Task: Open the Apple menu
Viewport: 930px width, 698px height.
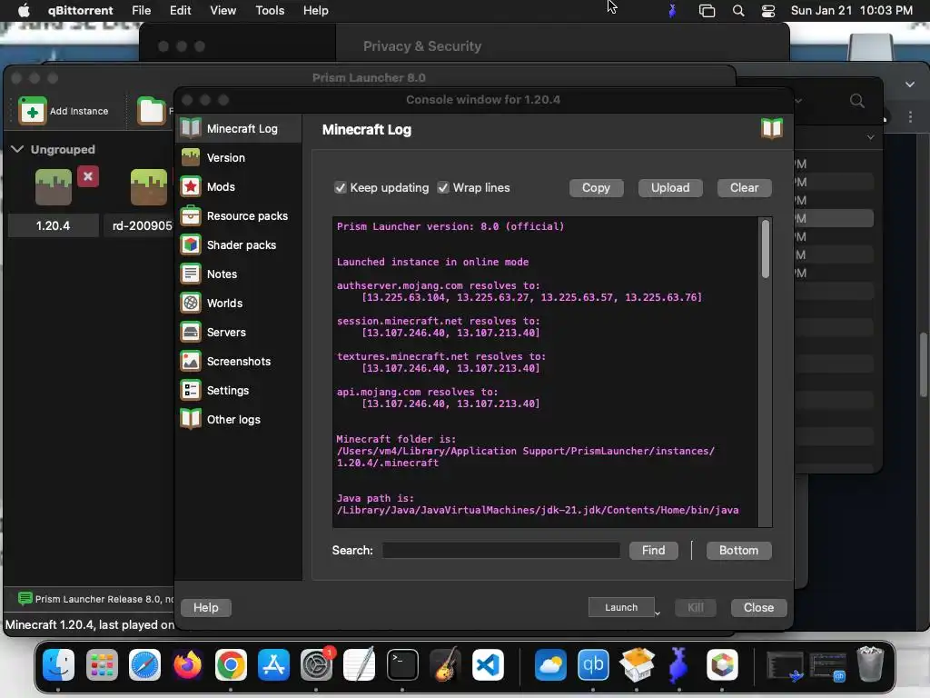Action: [24, 11]
